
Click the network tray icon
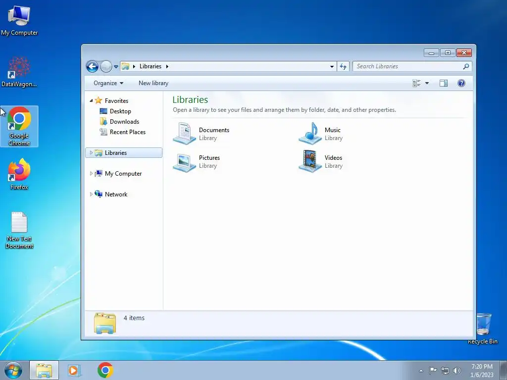click(x=445, y=371)
